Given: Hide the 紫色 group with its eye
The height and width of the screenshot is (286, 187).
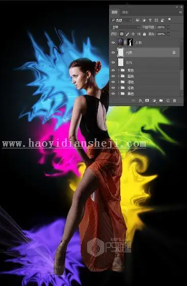Looking at the screenshot, I should click(113, 70).
